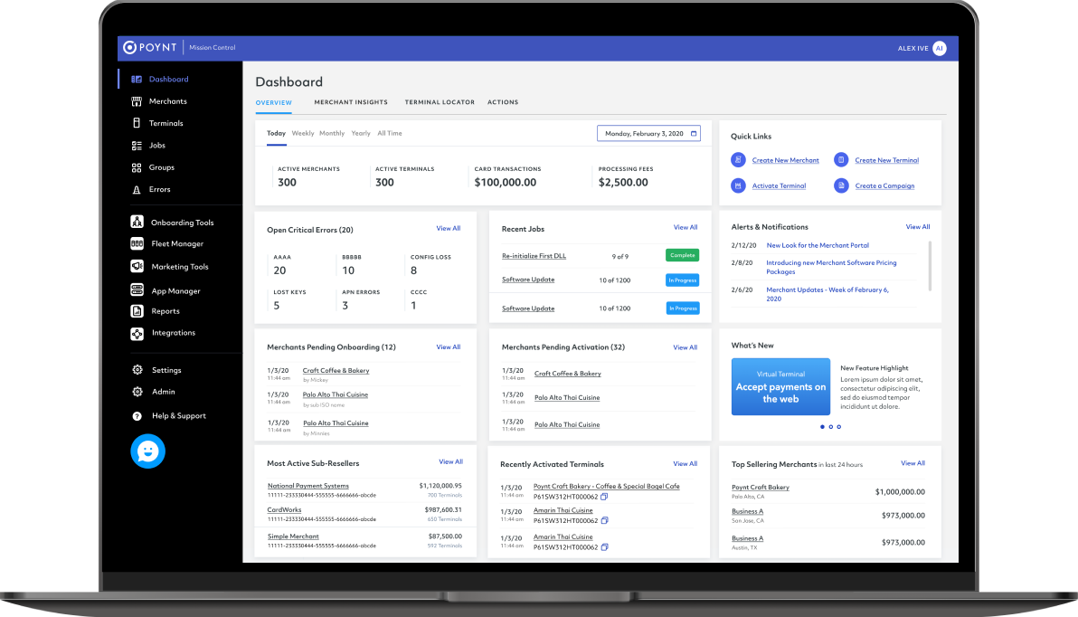Switch to the Actions tab
Viewport: 1078px width, 617px height.
tap(503, 102)
